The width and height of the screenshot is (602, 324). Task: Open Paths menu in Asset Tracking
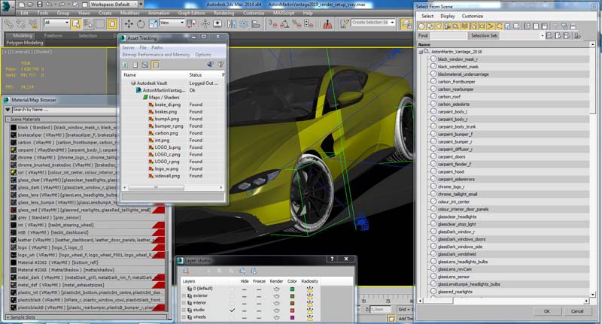pos(157,47)
